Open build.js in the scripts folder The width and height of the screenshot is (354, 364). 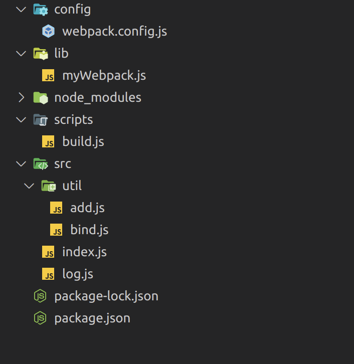coord(83,142)
